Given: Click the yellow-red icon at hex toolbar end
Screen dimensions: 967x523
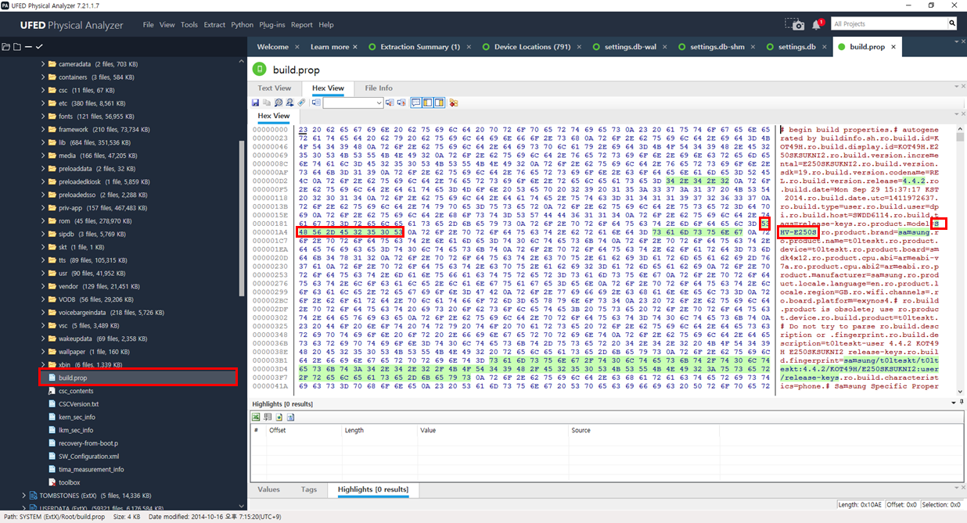Looking at the screenshot, I should pyautogui.click(x=454, y=102).
